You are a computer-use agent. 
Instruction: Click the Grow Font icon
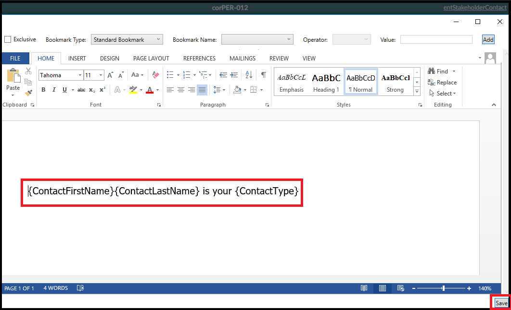coord(111,75)
